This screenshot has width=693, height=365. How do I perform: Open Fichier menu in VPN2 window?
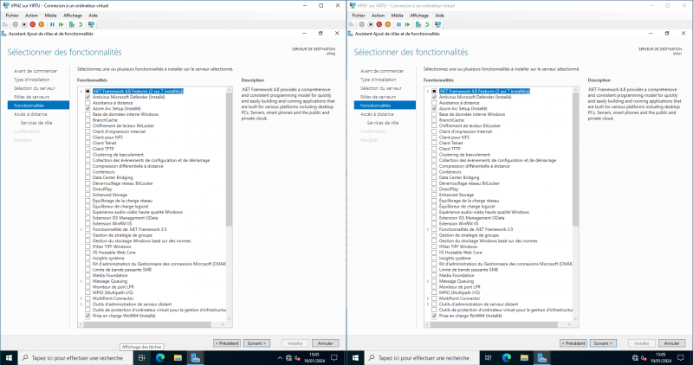pyautogui.click(x=12, y=16)
